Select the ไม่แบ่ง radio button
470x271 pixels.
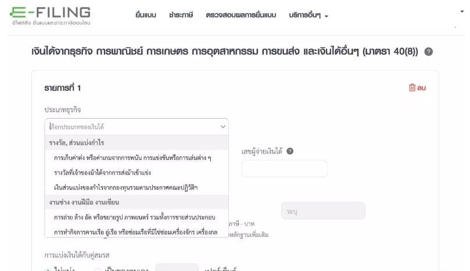[x=48, y=270]
